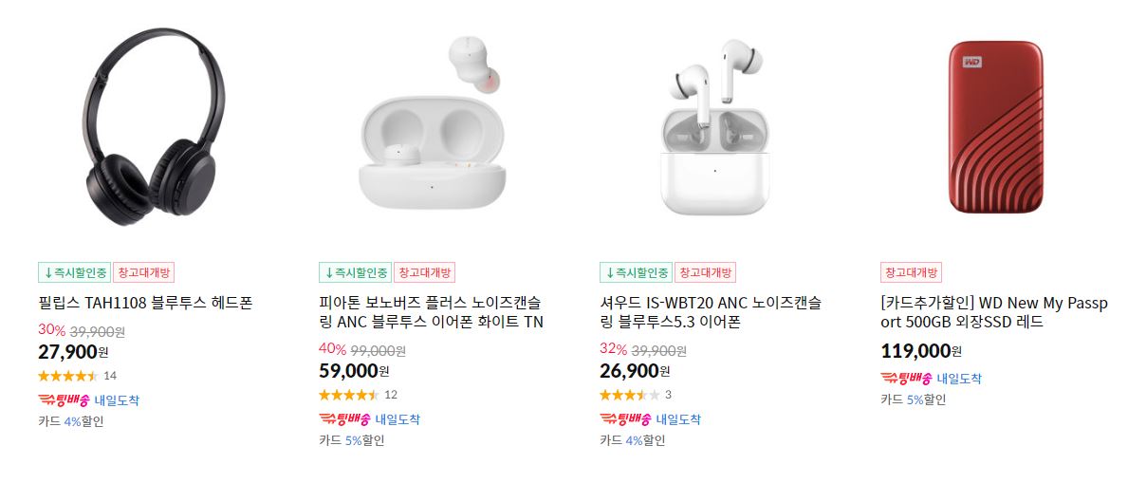Click 즉시할인중 badge on Philips headphone
Screen dimensions: 1128x483
coord(75,272)
